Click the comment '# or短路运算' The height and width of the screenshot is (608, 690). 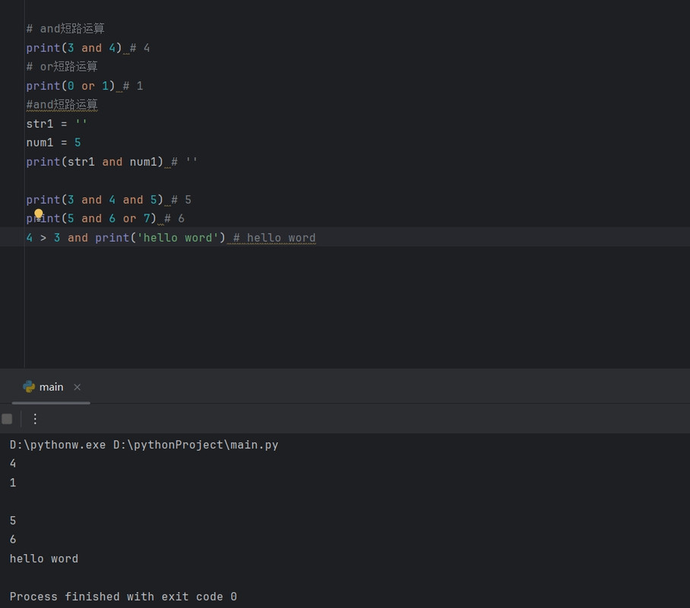pos(62,66)
